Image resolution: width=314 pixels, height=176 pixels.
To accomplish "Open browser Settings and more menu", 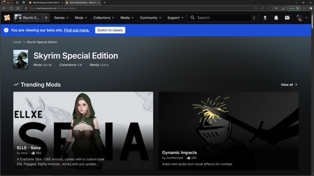I will tap(304, 8).
